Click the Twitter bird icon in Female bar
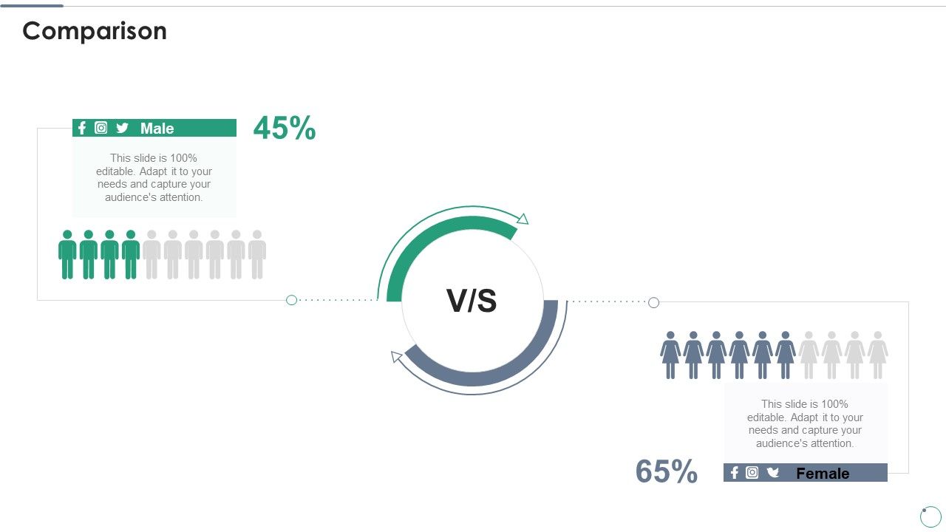This screenshot has width=946, height=532. (x=773, y=473)
